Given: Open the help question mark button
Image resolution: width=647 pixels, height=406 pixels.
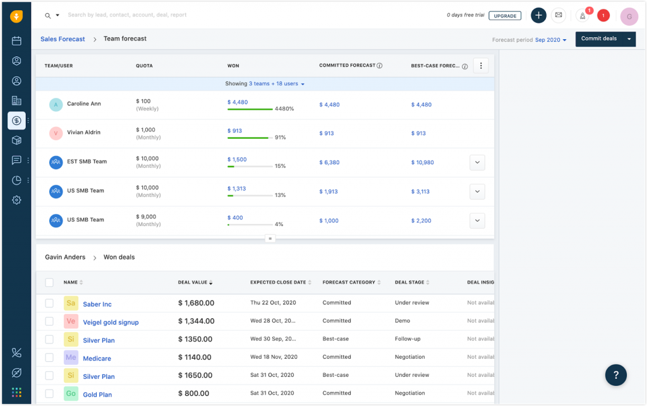Looking at the screenshot, I should click(x=616, y=374).
